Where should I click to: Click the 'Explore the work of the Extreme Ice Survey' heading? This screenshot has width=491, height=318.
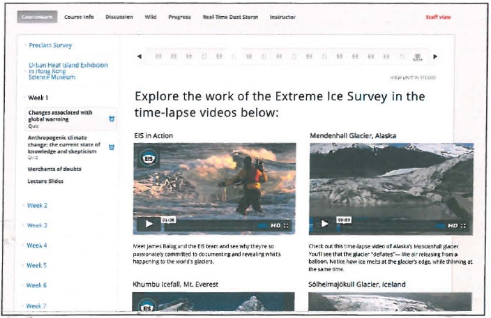pyautogui.click(x=280, y=104)
